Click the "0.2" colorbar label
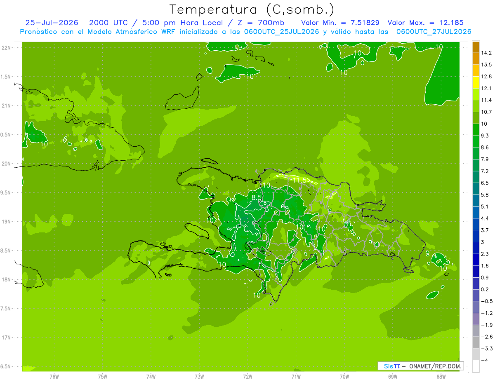The image size is (495, 382). click(x=485, y=289)
